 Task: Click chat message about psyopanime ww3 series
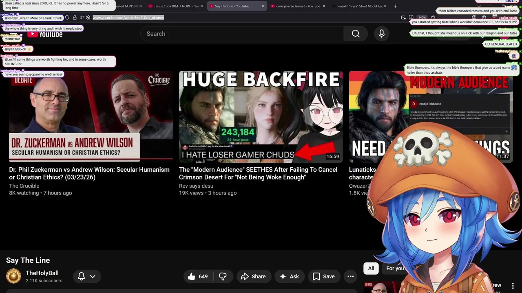[33, 74]
